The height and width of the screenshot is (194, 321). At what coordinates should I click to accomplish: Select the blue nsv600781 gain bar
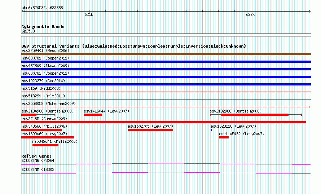coord(166,62)
